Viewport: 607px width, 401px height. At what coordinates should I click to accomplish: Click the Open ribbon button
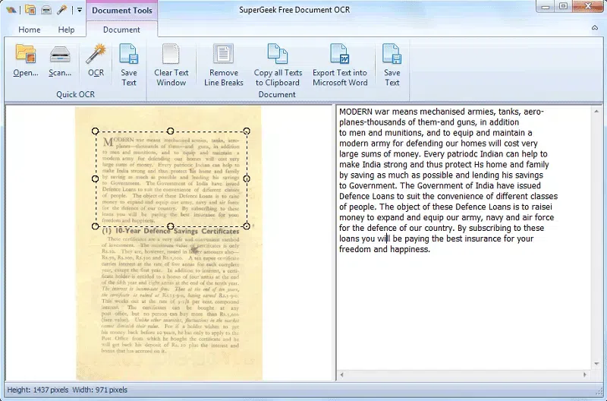[x=25, y=61]
